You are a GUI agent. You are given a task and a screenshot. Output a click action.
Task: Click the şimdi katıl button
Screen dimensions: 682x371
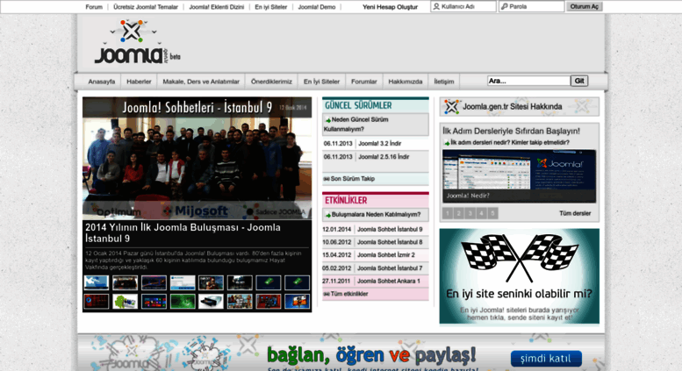pyautogui.click(x=546, y=359)
